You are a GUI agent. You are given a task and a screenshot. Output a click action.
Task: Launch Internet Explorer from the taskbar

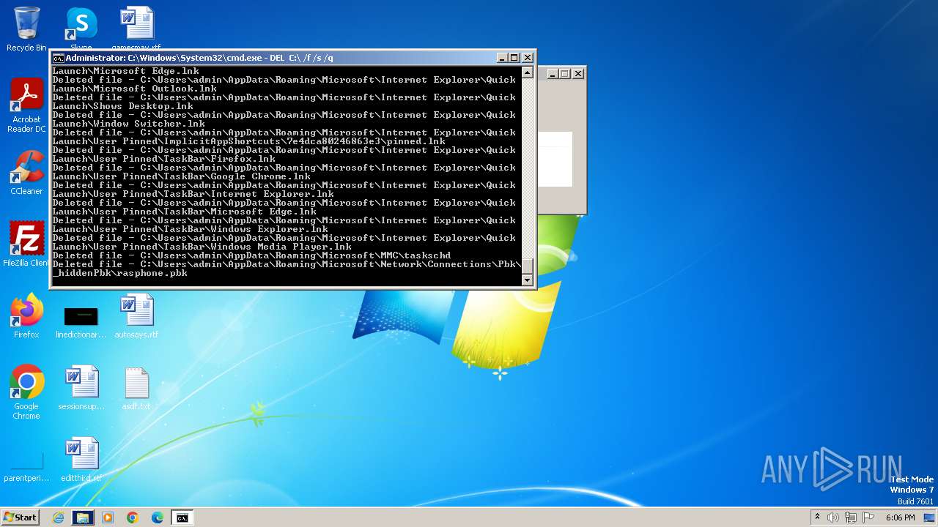click(59, 517)
